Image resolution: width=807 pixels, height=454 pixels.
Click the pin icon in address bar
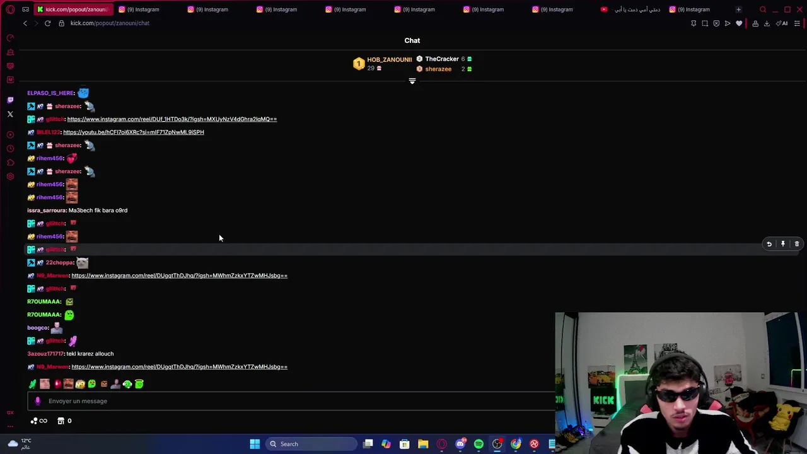[x=694, y=23]
